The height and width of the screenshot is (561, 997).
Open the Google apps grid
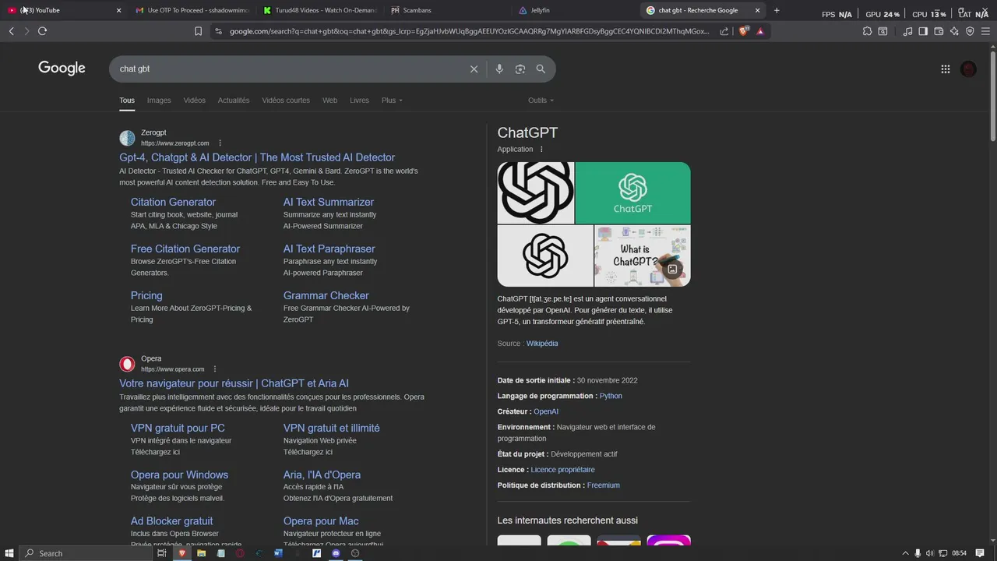[x=946, y=69]
